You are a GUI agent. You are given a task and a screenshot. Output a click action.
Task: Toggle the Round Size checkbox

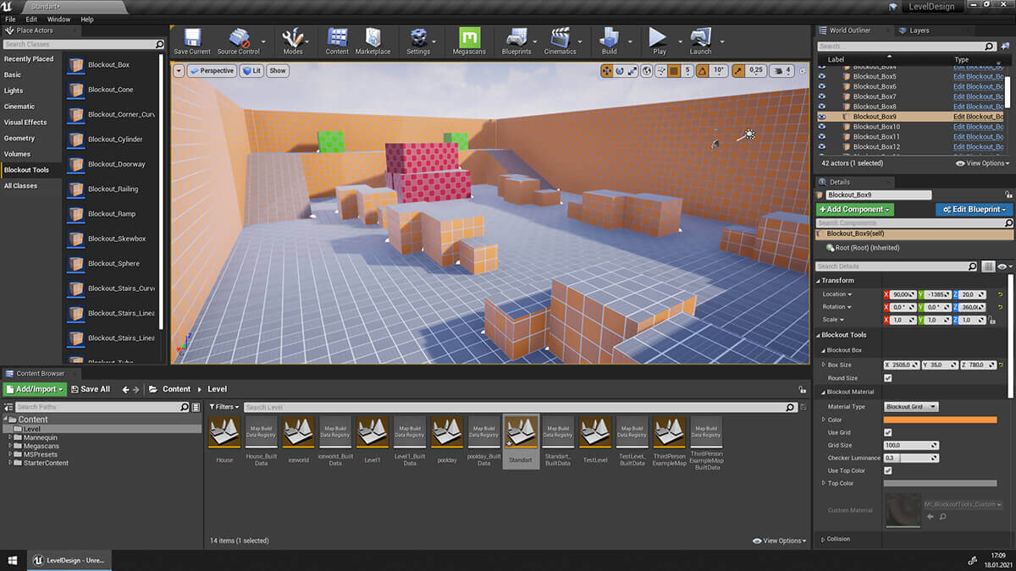coord(887,378)
